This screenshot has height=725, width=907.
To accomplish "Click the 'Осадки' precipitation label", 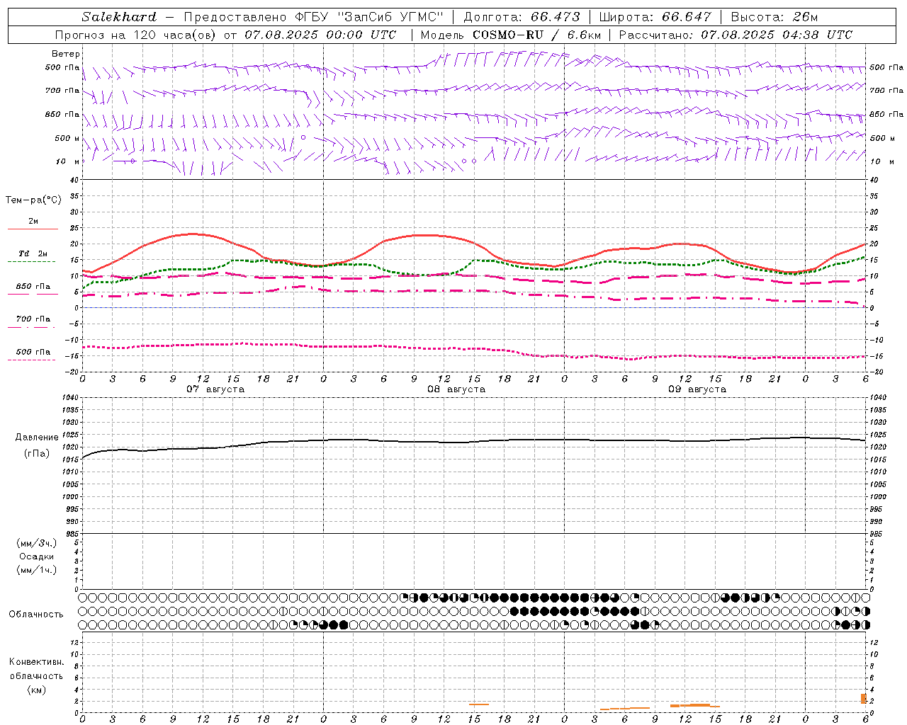I will (x=37, y=556).
